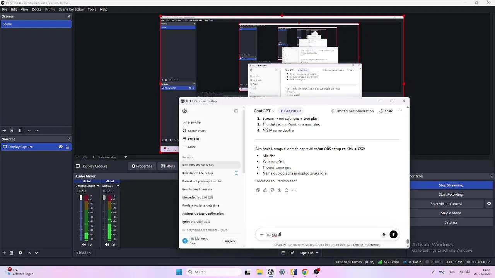Regenerate the ChatGPT response
495x278 pixels.
pos(287,190)
